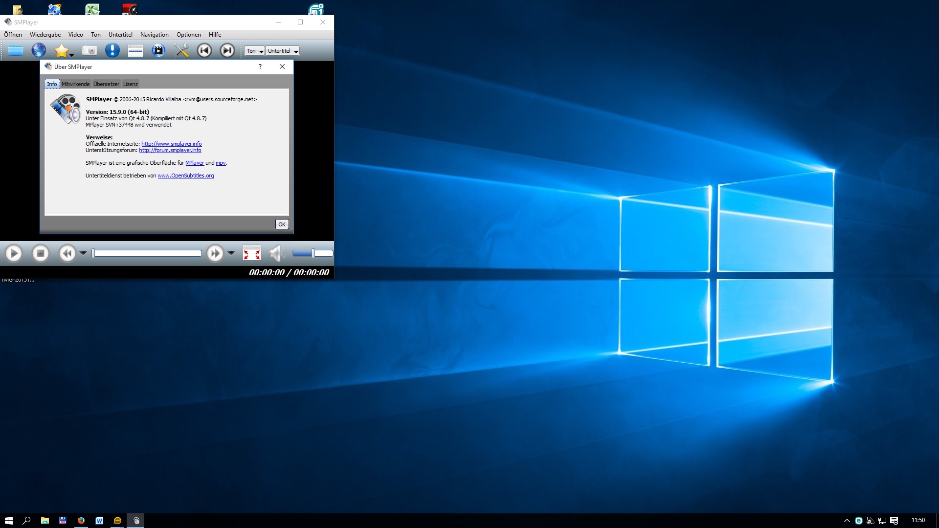The image size is (939, 528).
Task: Click the yellow mail icon in the taskbar
Action: point(117,521)
